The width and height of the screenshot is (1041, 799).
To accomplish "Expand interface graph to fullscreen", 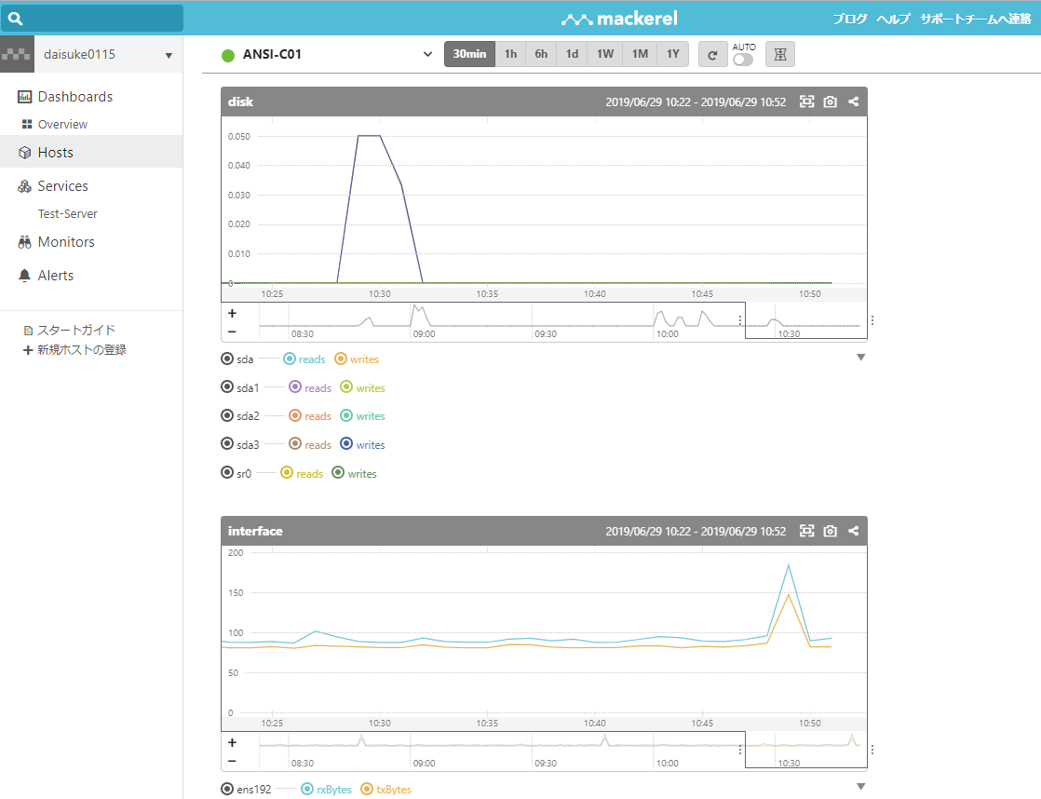I will pos(806,531).
